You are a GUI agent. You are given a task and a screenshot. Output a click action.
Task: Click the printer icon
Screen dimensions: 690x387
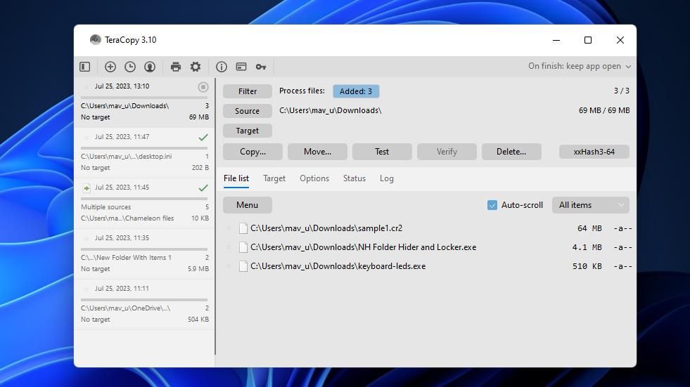[176, 66]
